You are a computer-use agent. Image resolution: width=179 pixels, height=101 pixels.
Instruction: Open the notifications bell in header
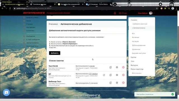(115, 13)
